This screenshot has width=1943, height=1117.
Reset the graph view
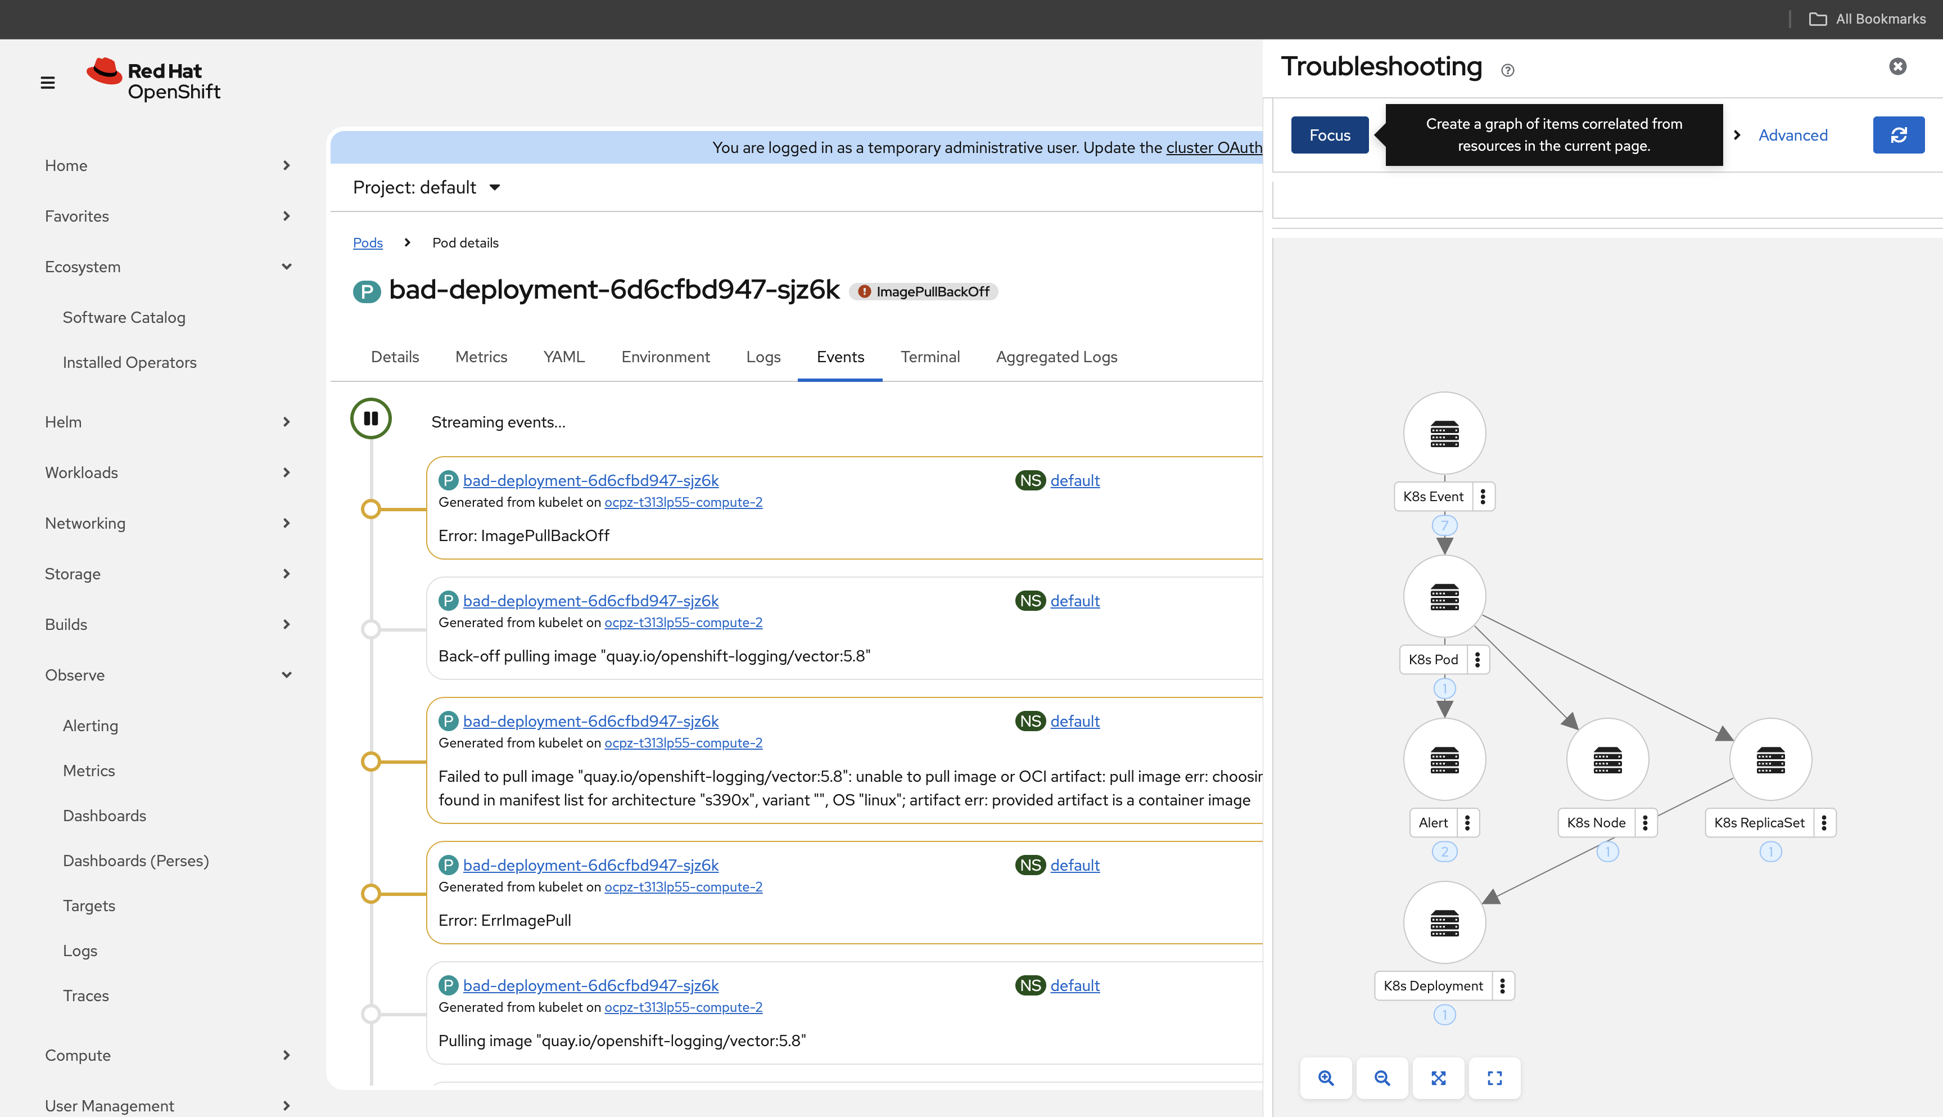(x=1494, y=1078)
